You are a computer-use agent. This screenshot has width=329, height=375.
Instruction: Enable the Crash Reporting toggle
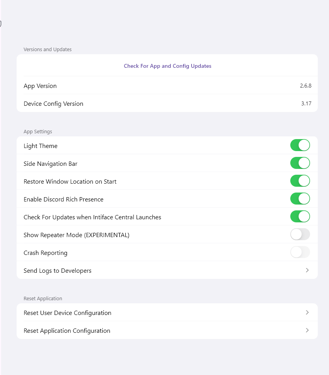pyautogui.click(x=300, y=252)
